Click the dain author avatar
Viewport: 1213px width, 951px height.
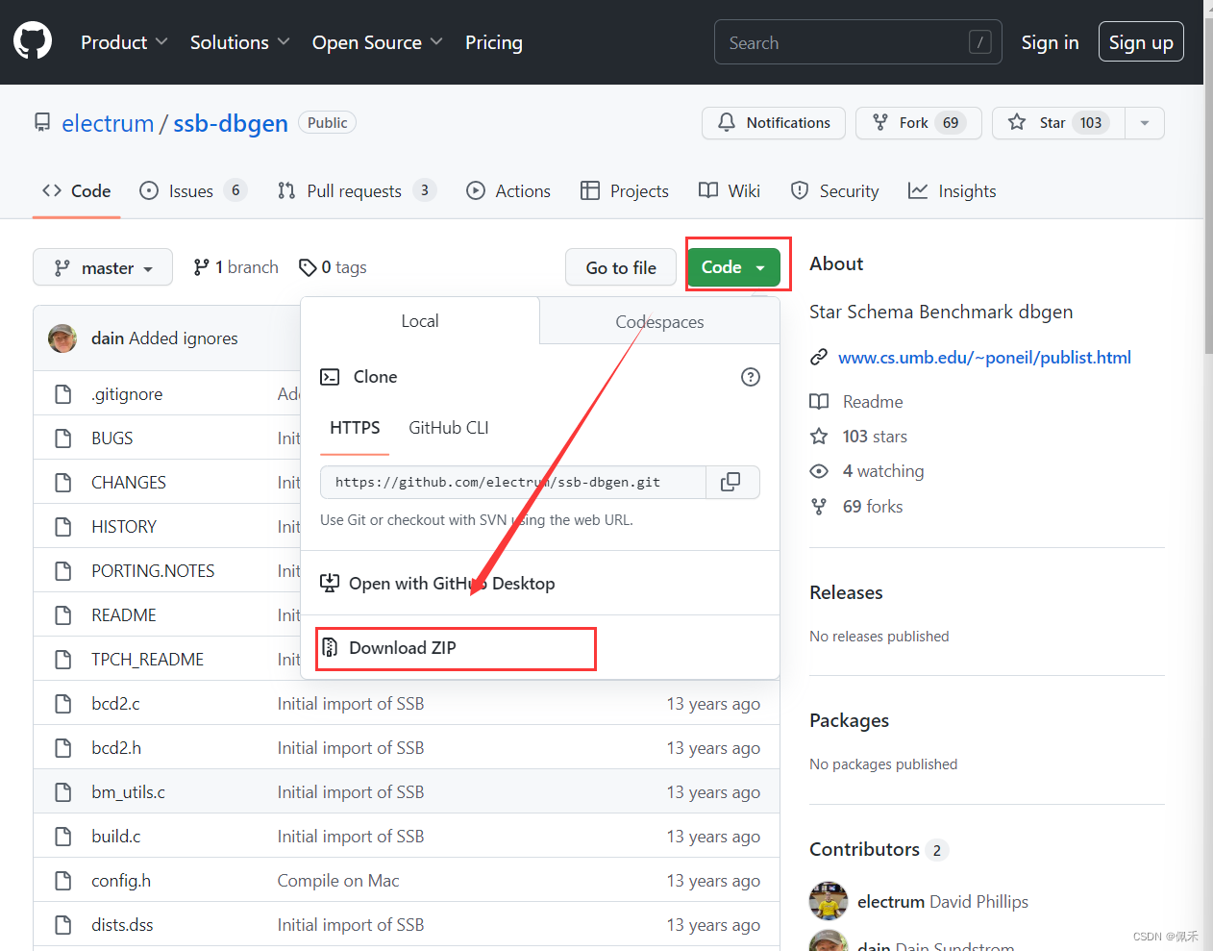click(62, 338)
